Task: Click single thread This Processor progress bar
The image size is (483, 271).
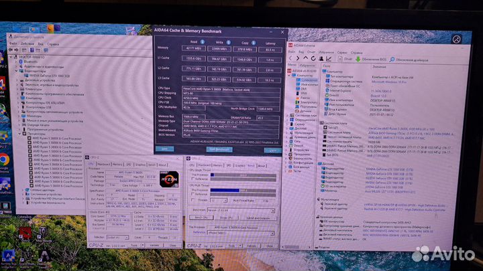Action: (243, 175)
